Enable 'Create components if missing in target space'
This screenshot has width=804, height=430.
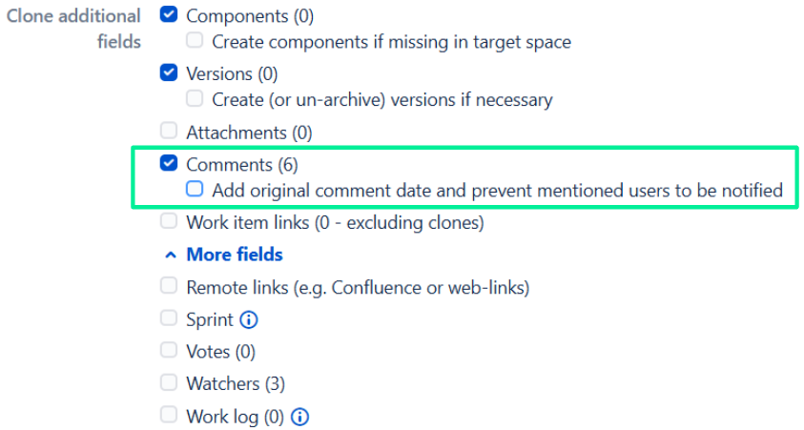195,41
